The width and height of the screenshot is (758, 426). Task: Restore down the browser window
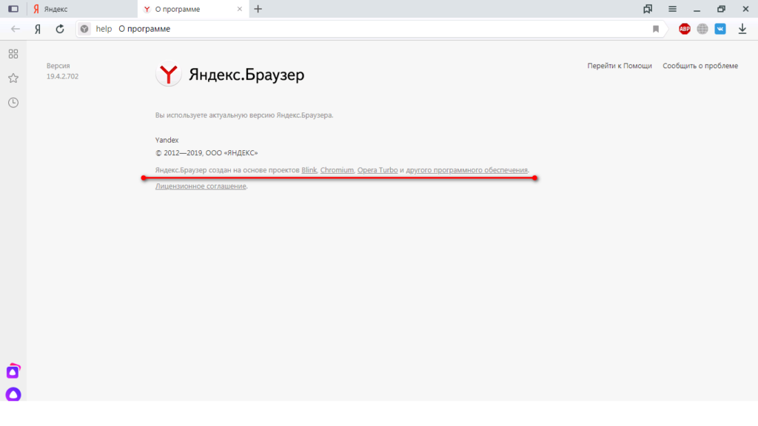click(x=721, y=9)
